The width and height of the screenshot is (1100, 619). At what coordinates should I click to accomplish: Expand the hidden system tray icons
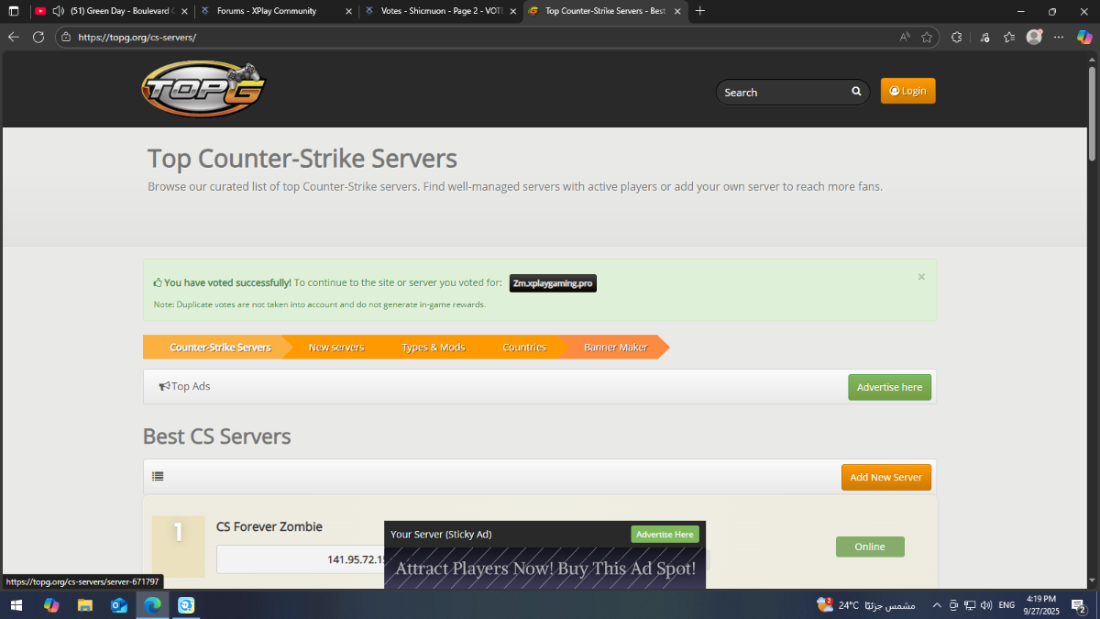click(936, 605)
